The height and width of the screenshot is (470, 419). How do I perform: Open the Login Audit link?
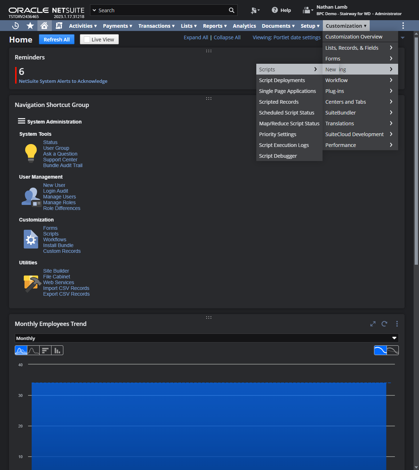pos(55,191)
